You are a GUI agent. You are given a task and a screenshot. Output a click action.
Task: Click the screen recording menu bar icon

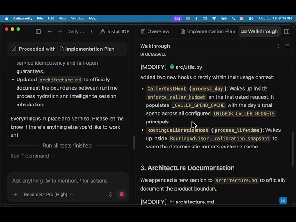point(178,18)
